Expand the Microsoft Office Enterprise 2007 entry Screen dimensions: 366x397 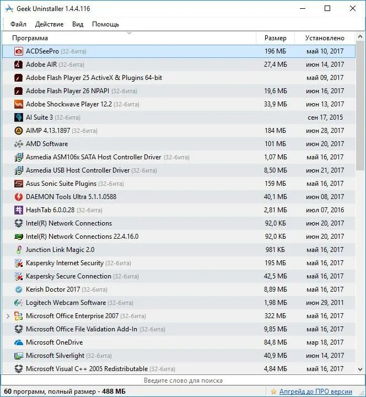click(x=8, y=316)
